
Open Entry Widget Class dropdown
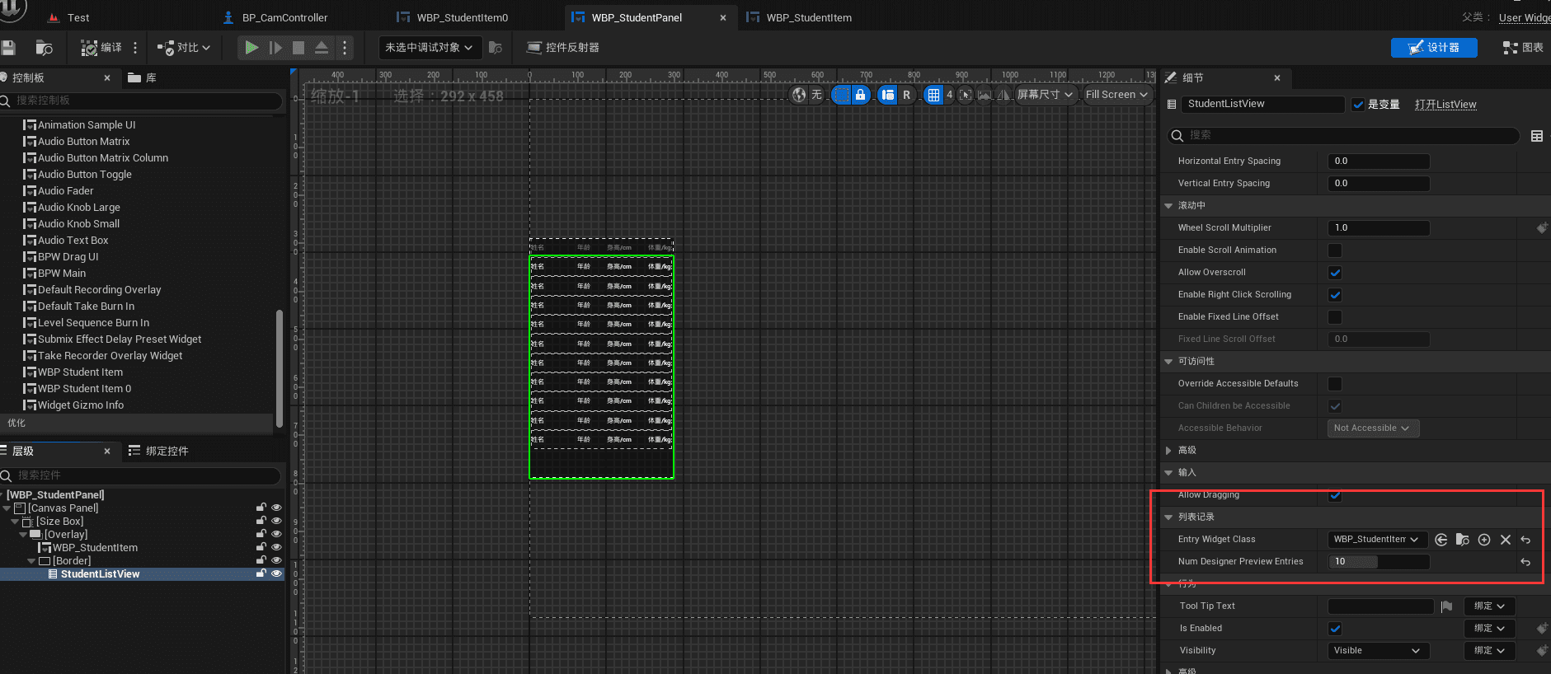coord(1377,540)
